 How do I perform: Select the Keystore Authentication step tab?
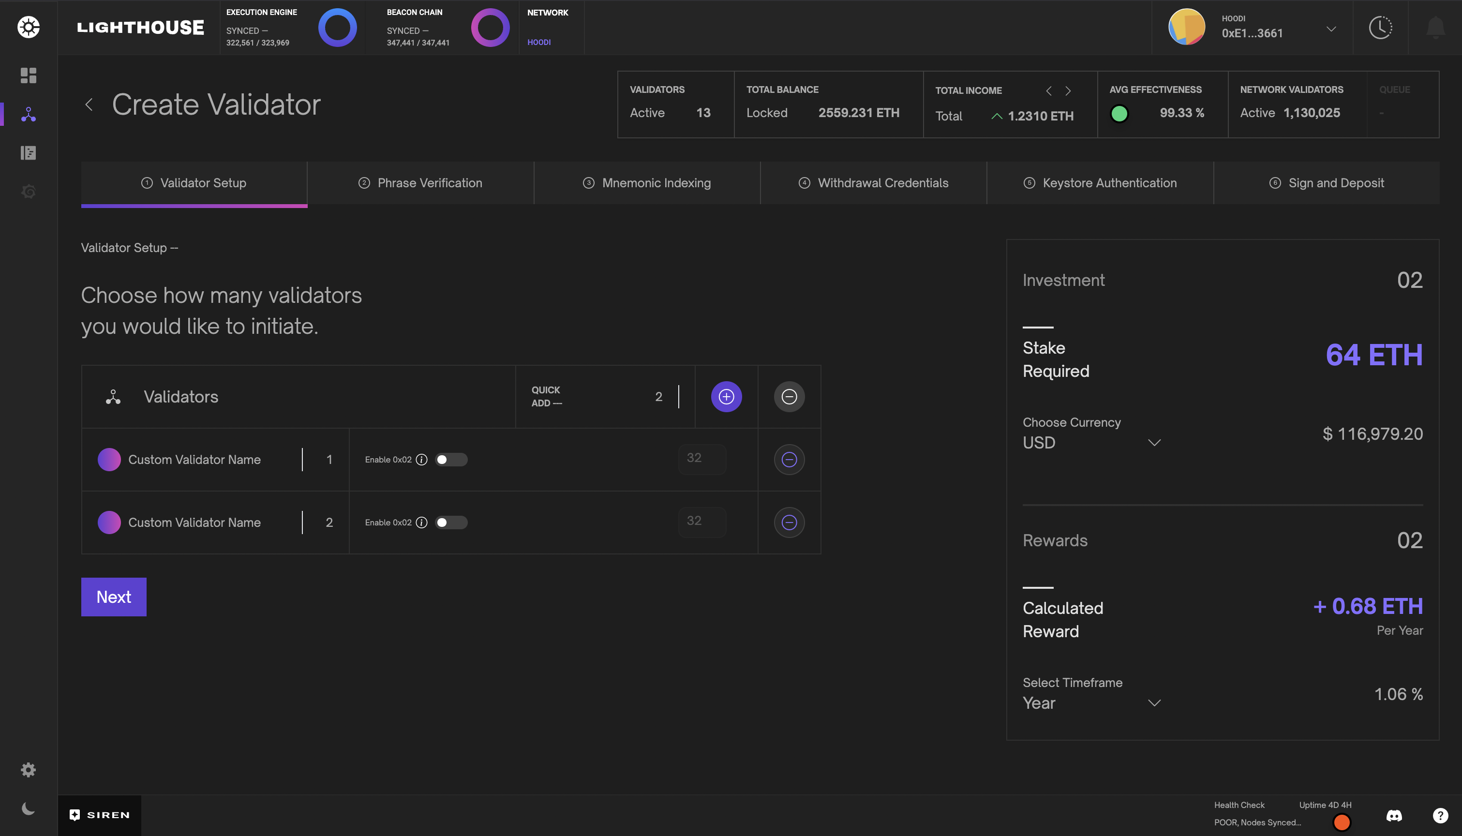[1101, 183]
